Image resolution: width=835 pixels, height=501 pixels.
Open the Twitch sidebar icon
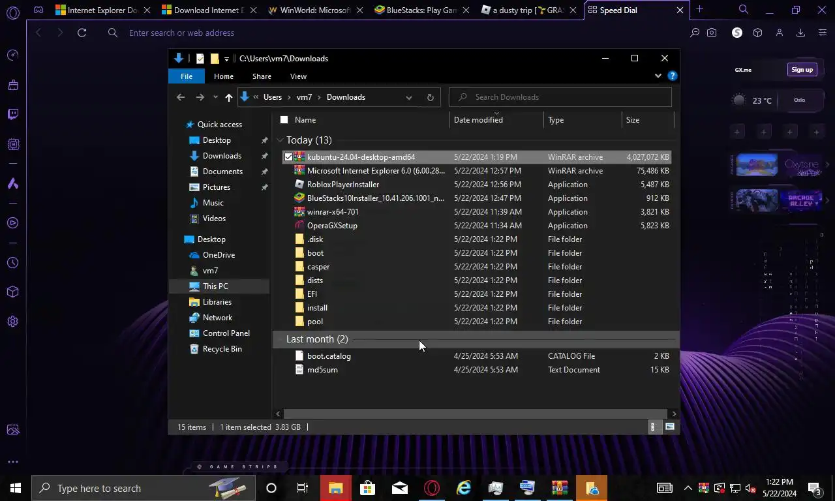click(13, 114)
